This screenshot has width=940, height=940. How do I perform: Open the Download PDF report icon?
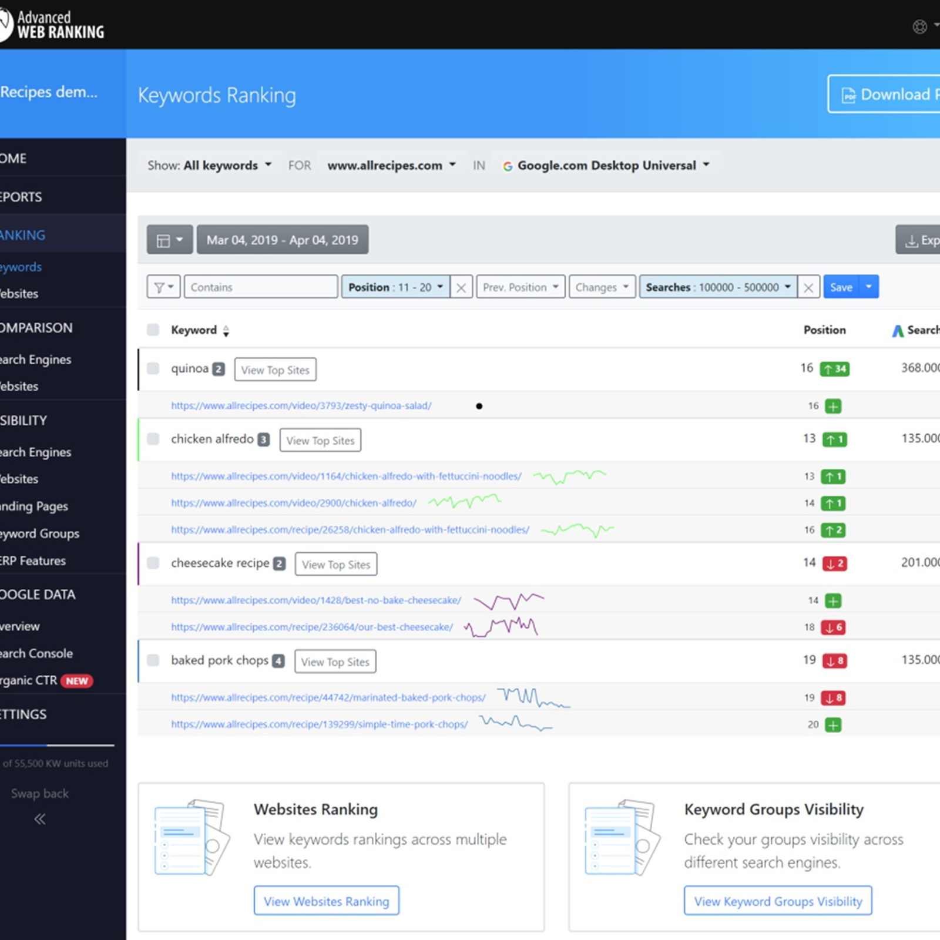[848, 95]
